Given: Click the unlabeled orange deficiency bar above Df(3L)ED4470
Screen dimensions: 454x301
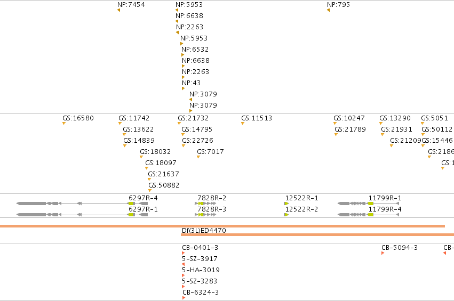Looking at the screenshot, I should coord(222,226).
